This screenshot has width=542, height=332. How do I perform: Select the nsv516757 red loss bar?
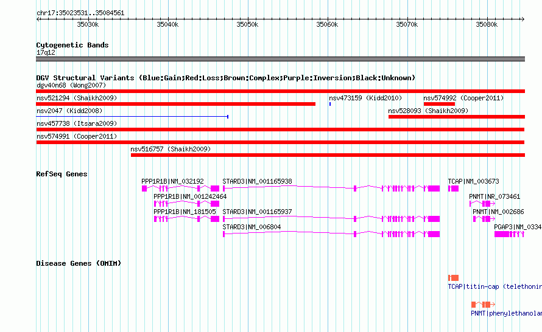click(328, 155)
